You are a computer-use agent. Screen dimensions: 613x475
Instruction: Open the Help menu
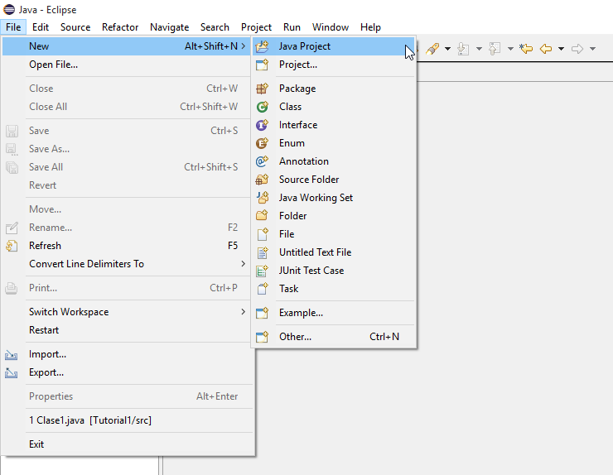click(370, 27)
